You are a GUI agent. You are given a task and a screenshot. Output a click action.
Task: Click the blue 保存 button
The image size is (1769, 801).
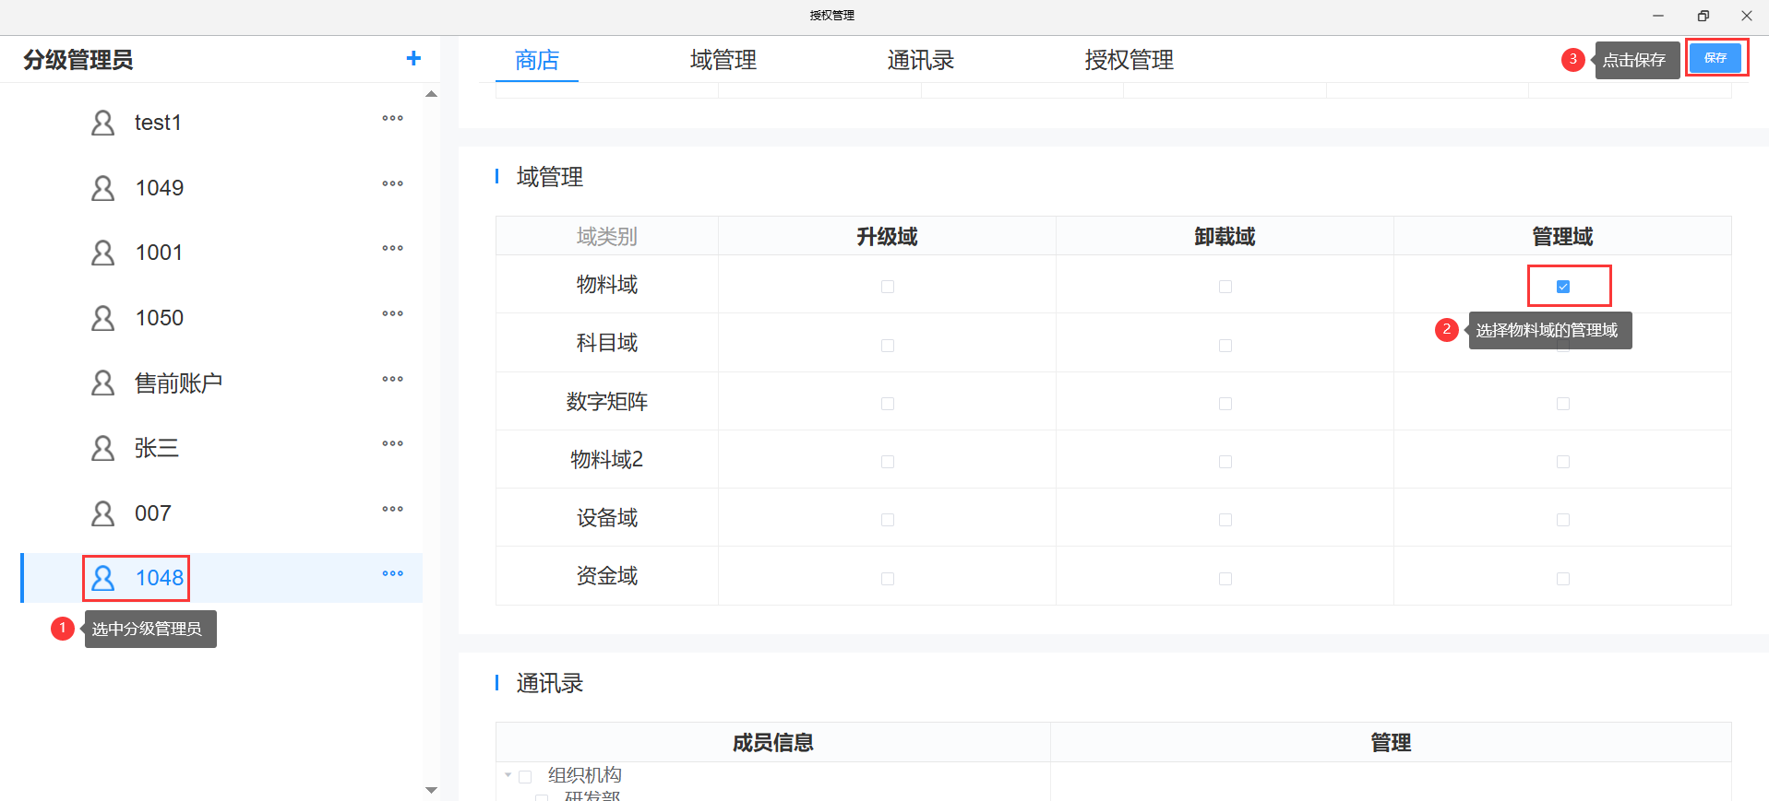point(1715,58)
